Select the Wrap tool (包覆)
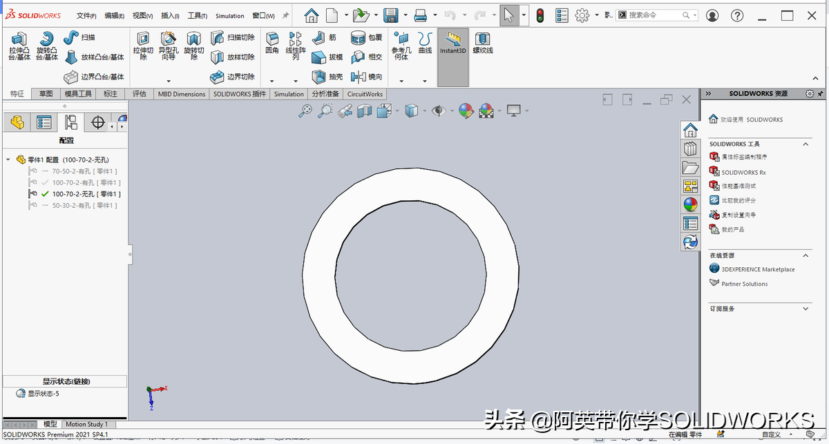Screen dimensions: 829x444 367,37
